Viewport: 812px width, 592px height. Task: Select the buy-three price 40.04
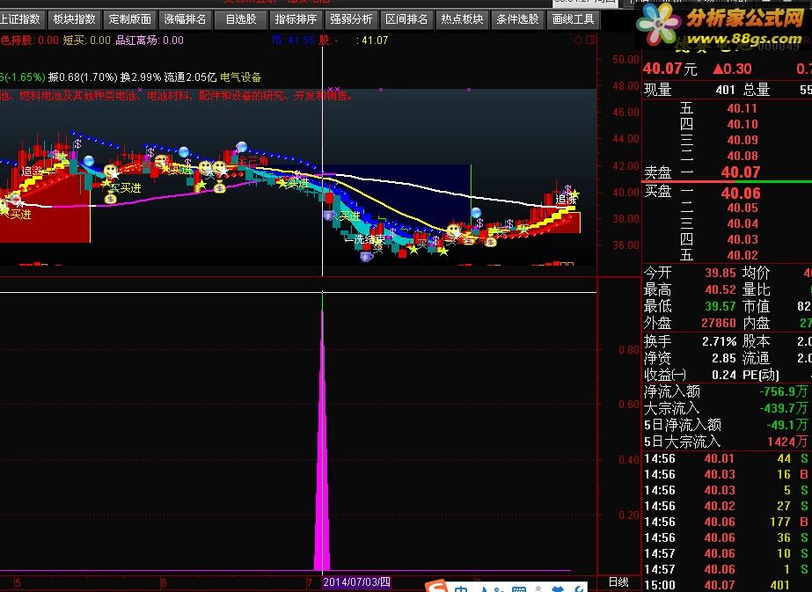tap(743, 223)
